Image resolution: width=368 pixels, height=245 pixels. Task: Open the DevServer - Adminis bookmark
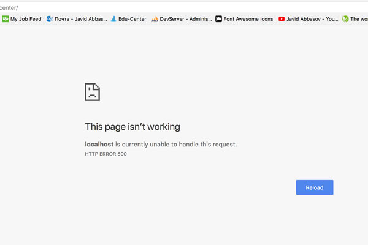(182, 19)
